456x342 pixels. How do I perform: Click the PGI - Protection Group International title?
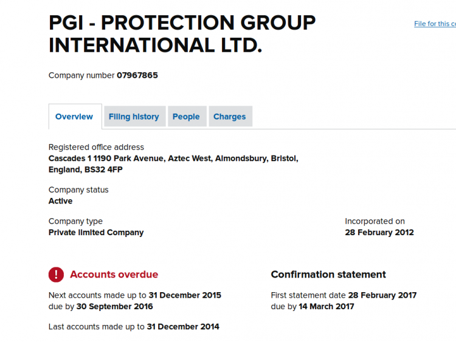182,34
